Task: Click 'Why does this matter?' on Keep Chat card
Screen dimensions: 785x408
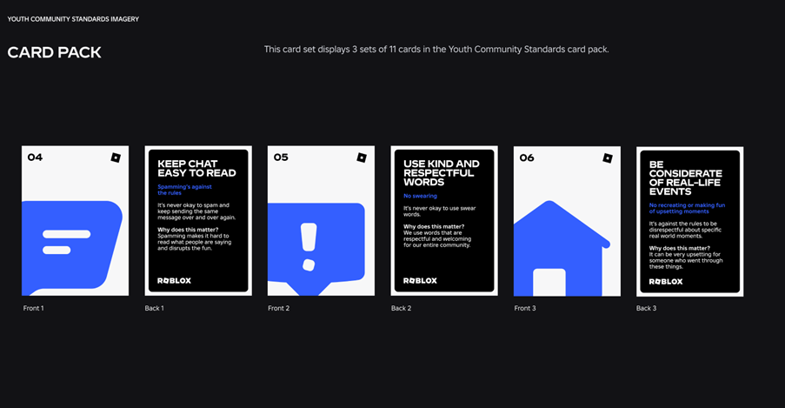Action: point(188,230)
